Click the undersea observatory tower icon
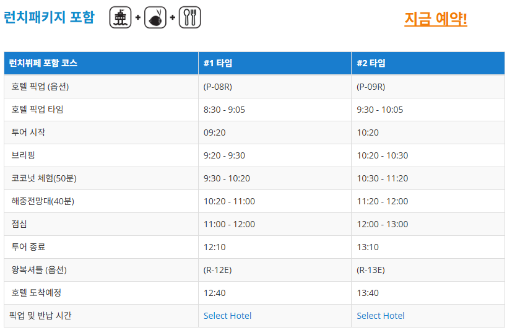 (x=120, y=17)
